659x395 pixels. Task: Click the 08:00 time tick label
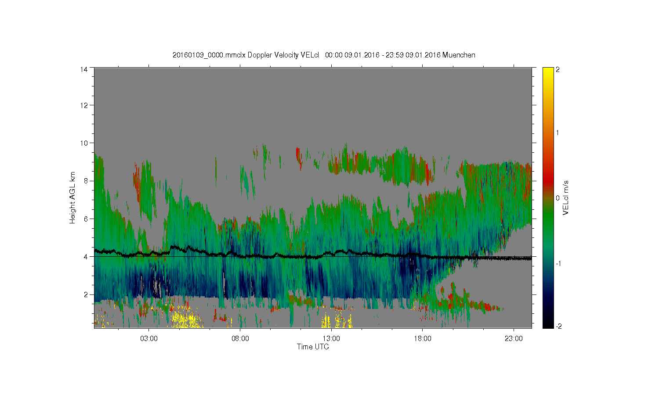tap(240, 339)
